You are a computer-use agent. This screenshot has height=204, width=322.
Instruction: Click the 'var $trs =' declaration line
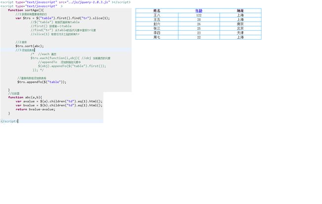tap(62, 18)
